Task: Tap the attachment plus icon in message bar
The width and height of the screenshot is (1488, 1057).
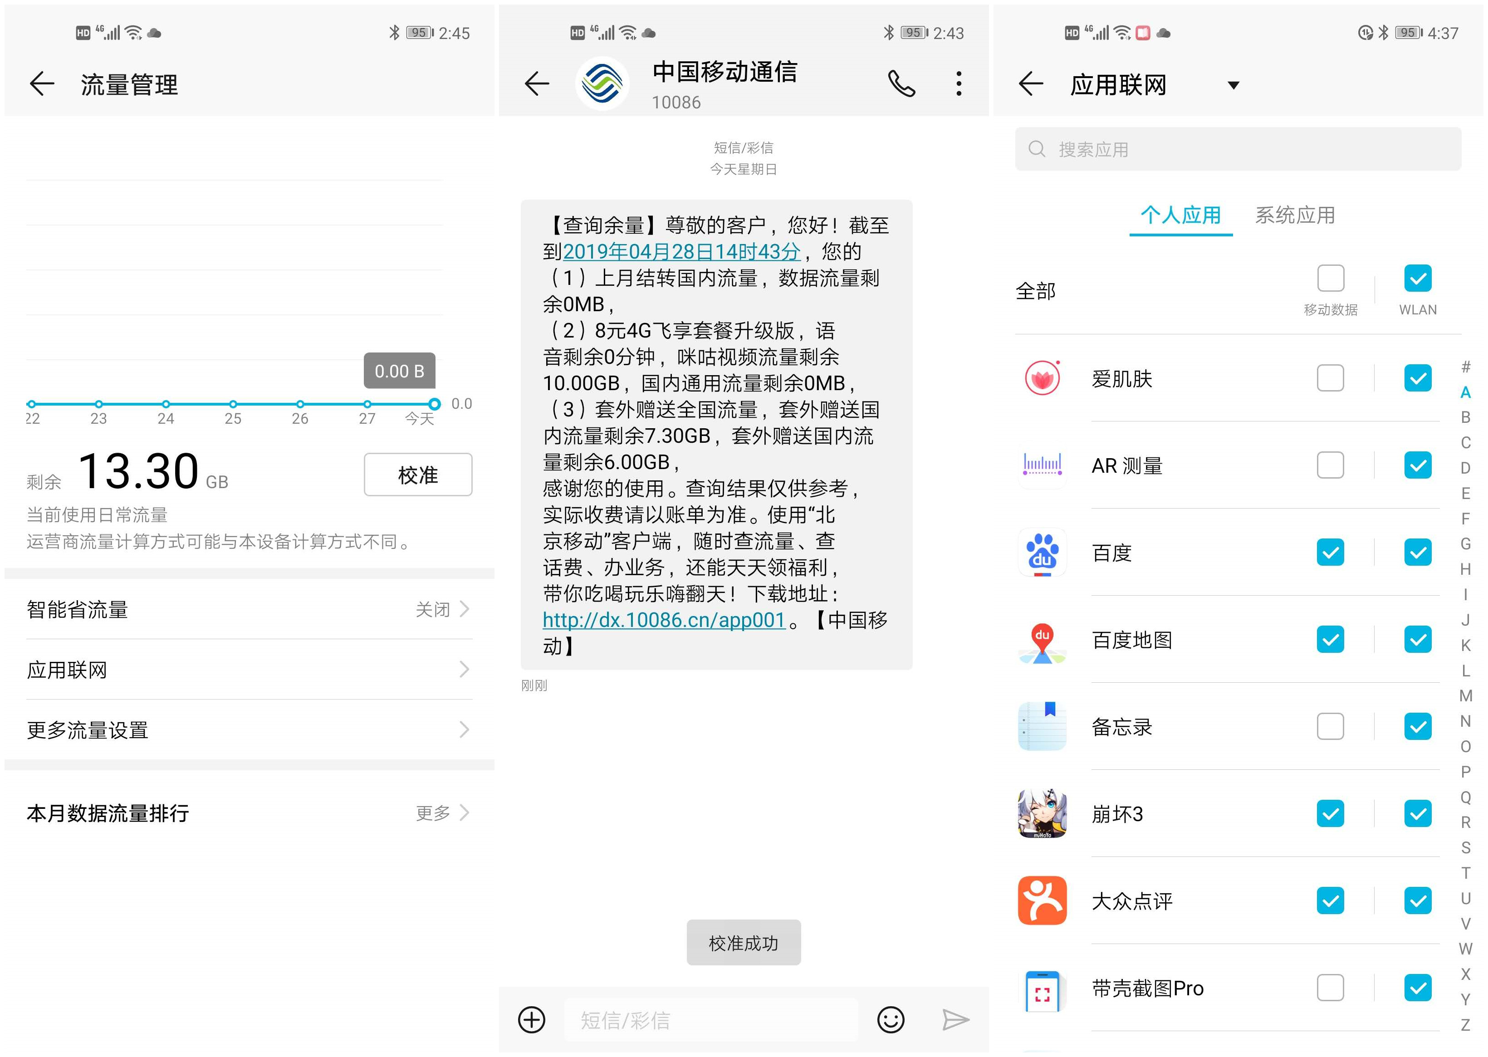Action: click(x=531, y=1019)
